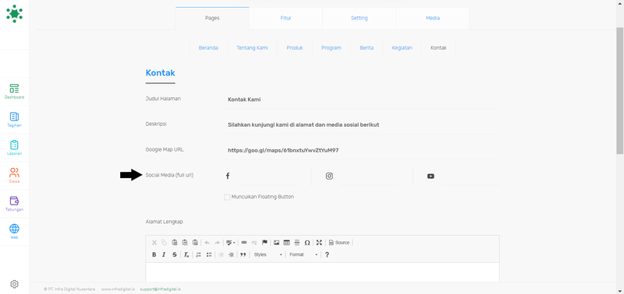Screen dimensions: 624x294
Task: Open the Tagihan sidebar item
Action: [x=14, y=120]
